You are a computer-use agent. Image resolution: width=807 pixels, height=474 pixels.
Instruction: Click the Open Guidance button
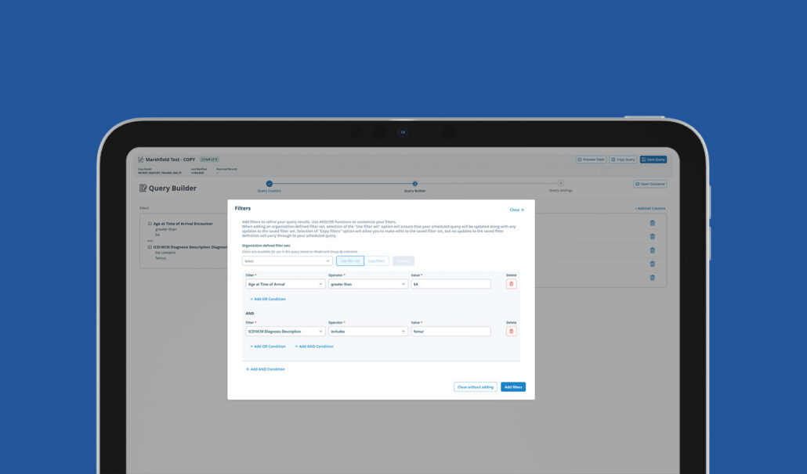650,184
